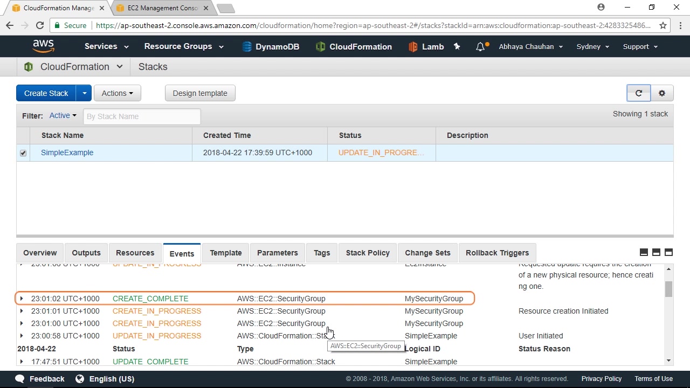Open the Support dropdown menu
This screenshot has height=388, width=690.
tap(640, 47)
